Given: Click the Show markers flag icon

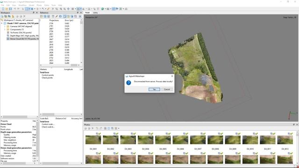Looking at the screenshot, I should click(x=117, y=9).
